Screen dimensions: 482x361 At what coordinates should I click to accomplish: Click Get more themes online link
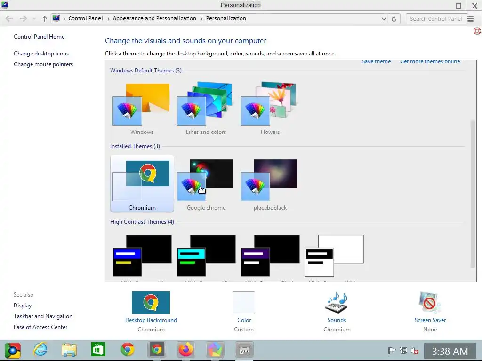[x=430, y=62]
